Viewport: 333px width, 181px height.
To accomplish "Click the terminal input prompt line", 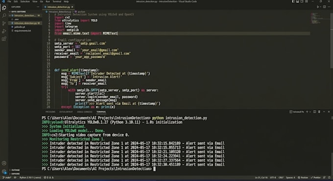I will pos(99,169).
